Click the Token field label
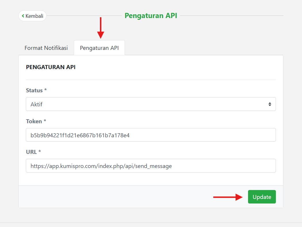302x227 pixels. (x=34, y=121)
